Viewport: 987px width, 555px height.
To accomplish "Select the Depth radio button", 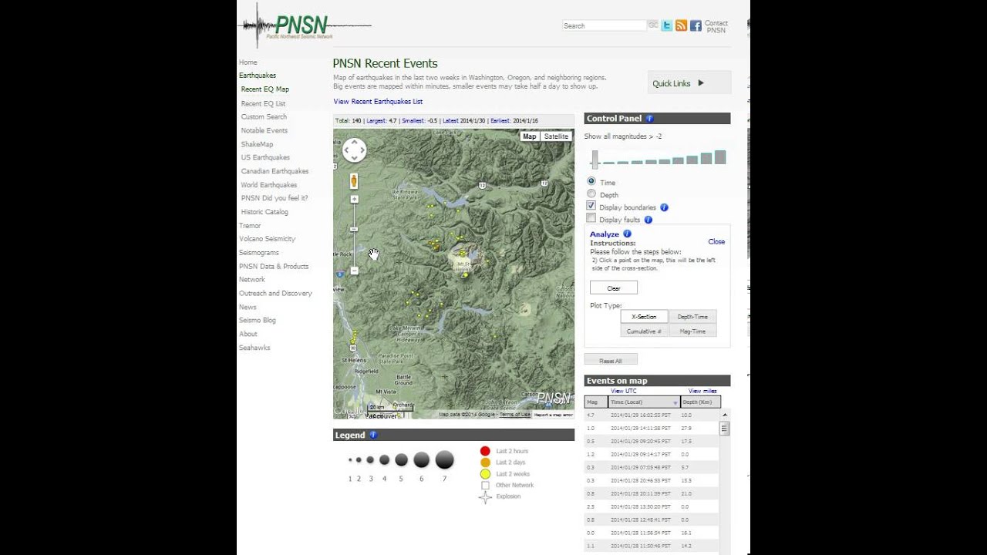I will tap(591, 193).
